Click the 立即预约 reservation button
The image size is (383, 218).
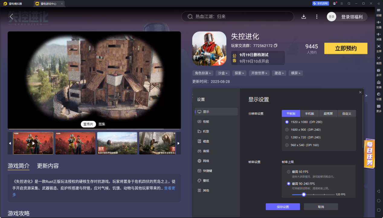click(x=346, y=48)
